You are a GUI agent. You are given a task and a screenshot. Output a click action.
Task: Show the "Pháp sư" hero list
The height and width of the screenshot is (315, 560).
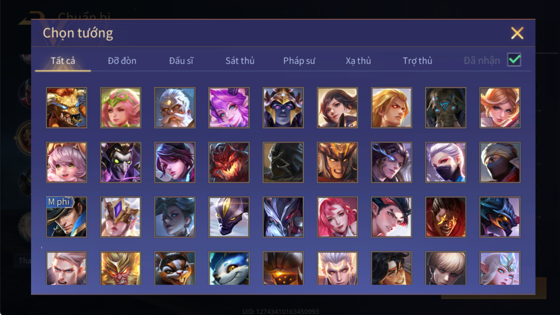[x=299, y=61]
